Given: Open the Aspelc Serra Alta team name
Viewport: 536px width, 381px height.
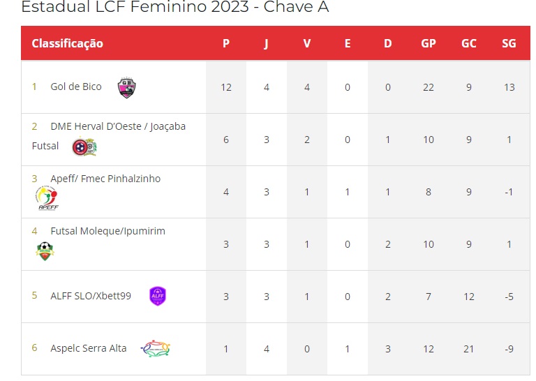Looking at the screenshot, I should (88, 348).
